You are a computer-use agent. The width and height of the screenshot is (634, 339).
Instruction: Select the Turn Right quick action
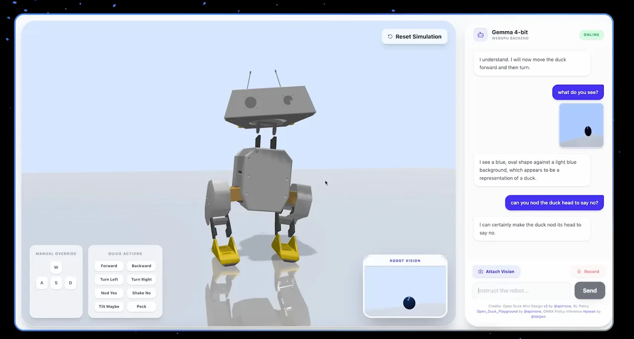(141, 280)
